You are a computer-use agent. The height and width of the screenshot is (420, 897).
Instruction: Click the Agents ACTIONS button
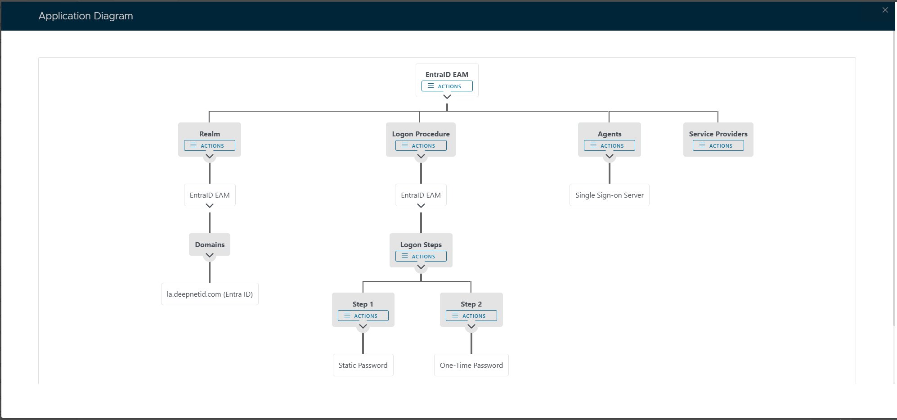[609, 145]
